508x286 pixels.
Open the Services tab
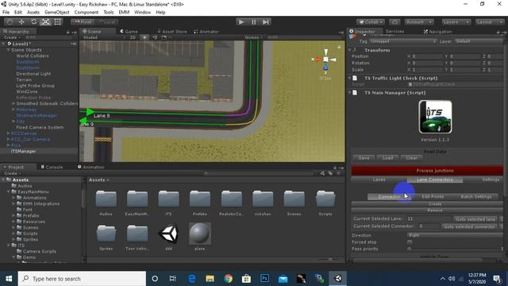point(394,32)
